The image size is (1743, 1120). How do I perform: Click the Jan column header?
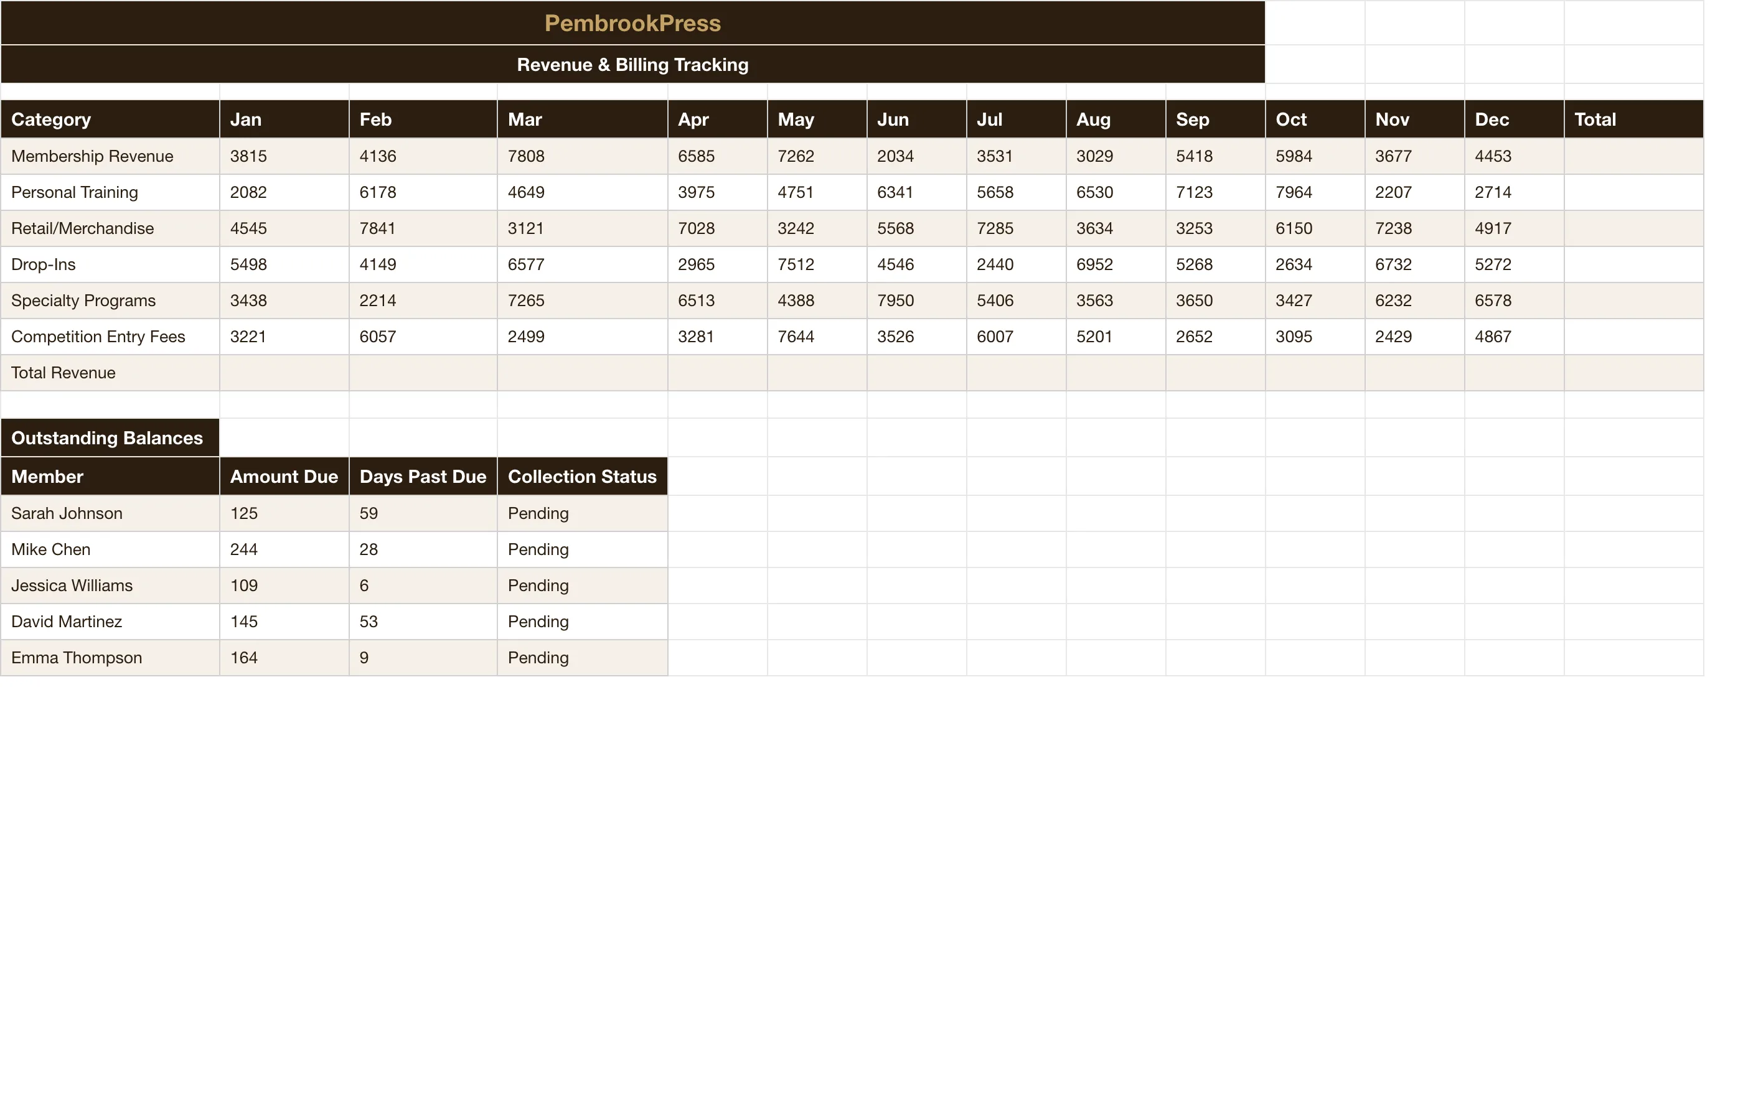tap(284, 119)
